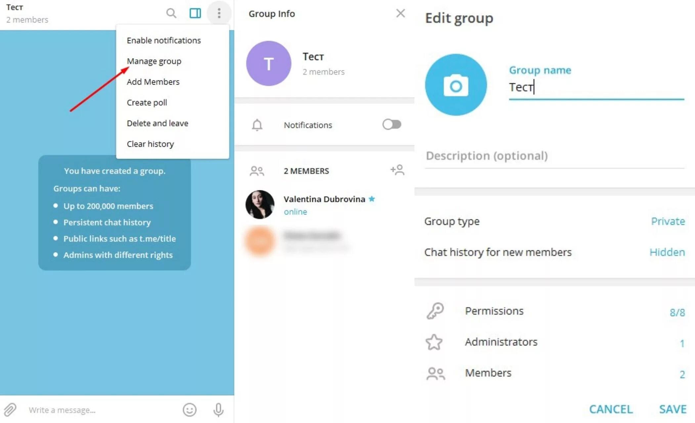Screen dimensions: 695x423
Task: Expand Members list showing count 2
Action: 552,373
